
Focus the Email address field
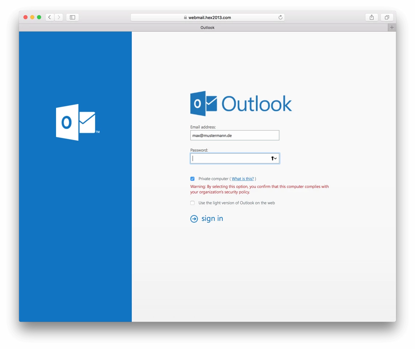point(235,135)
